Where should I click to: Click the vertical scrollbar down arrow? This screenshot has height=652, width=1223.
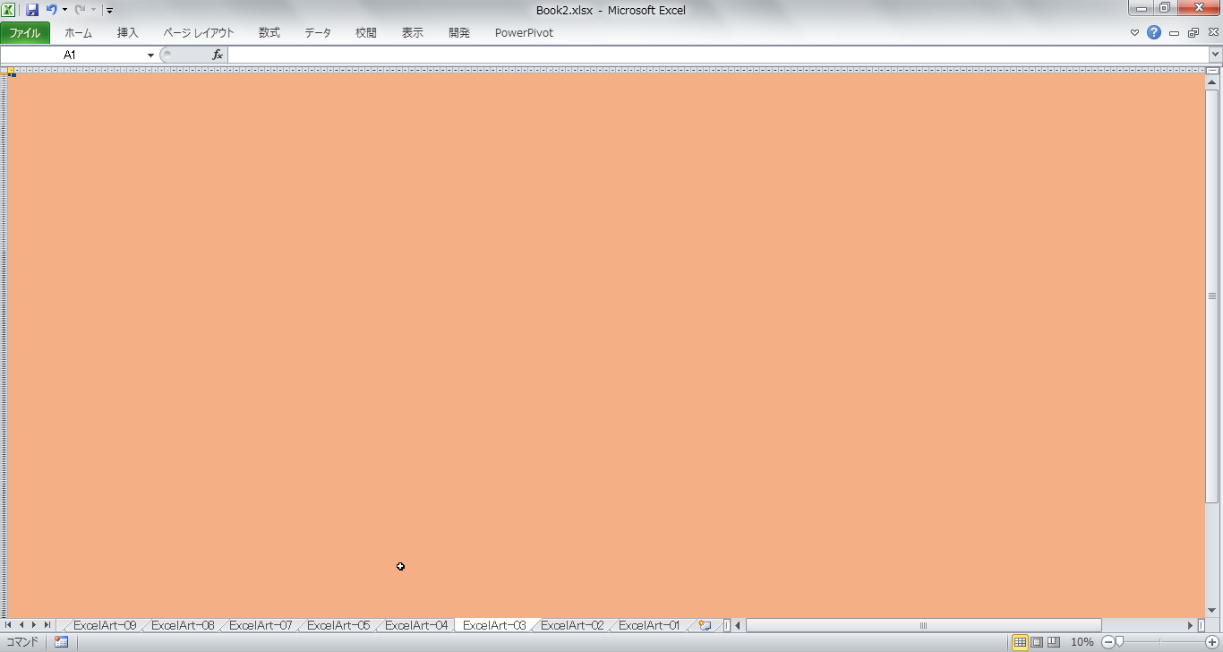coord(1212,611)
